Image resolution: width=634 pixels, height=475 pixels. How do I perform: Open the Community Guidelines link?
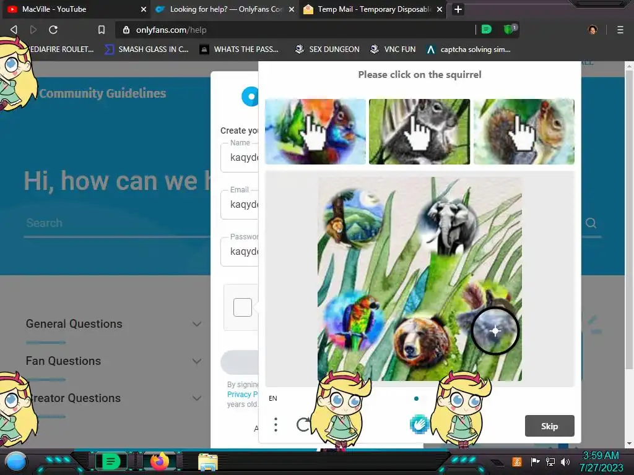(103, 93)
